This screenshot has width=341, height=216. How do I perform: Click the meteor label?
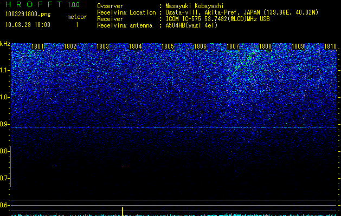[77, 17]
